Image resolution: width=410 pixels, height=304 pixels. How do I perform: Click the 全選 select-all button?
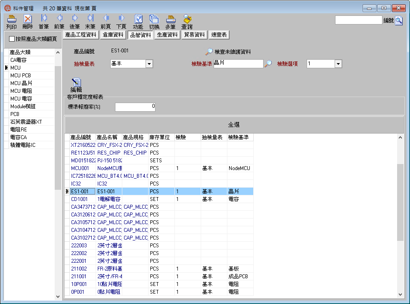click(234, 125)
